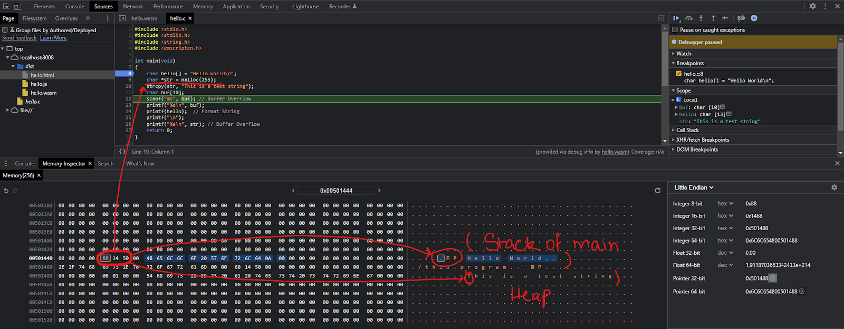The image size is (844, 329).
Task: Change Integer 8-bit hex format dropdown
Action: click(x=725, y=204)
